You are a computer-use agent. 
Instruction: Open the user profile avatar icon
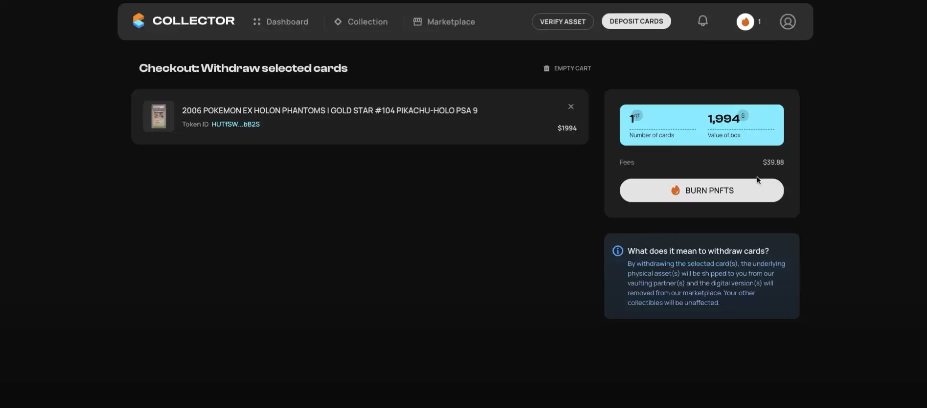pyautogui.click(x=787, y=21)
